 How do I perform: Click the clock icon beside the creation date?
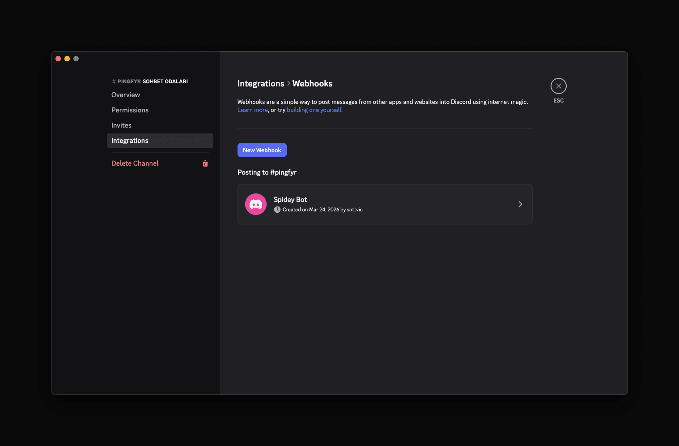pos(277,209)
